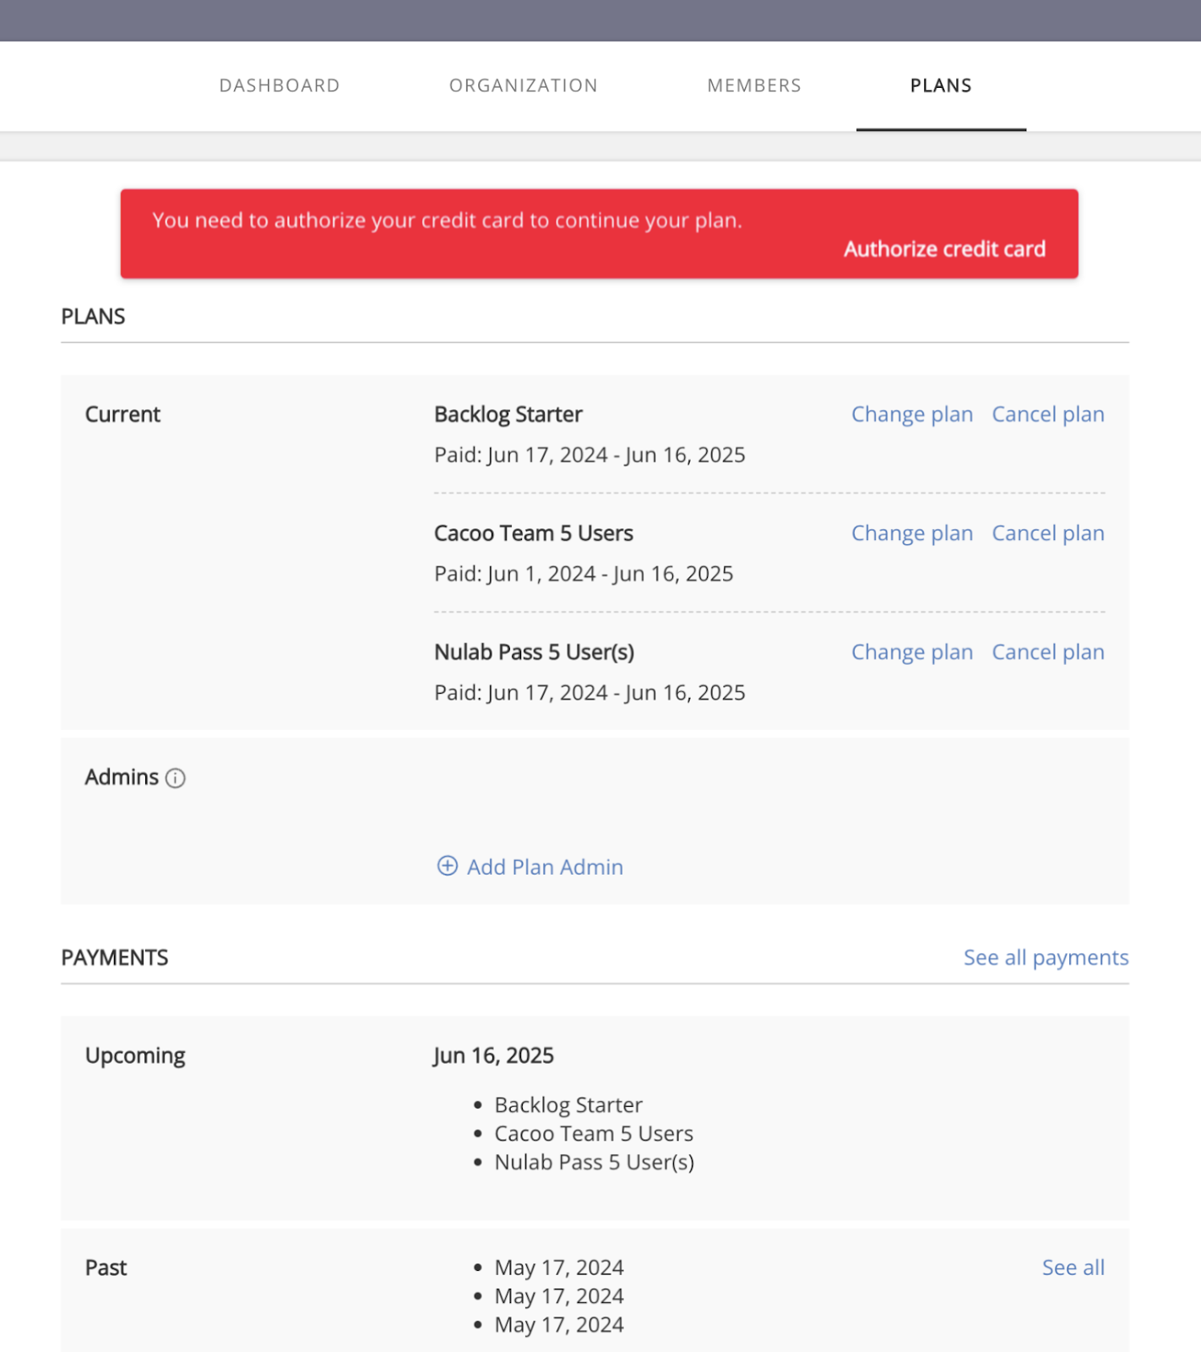The width and height of the screenshot is (1201, 1352).
Task: Click Backlog Starter in upcoming payments list
Action: point(568,1105)
